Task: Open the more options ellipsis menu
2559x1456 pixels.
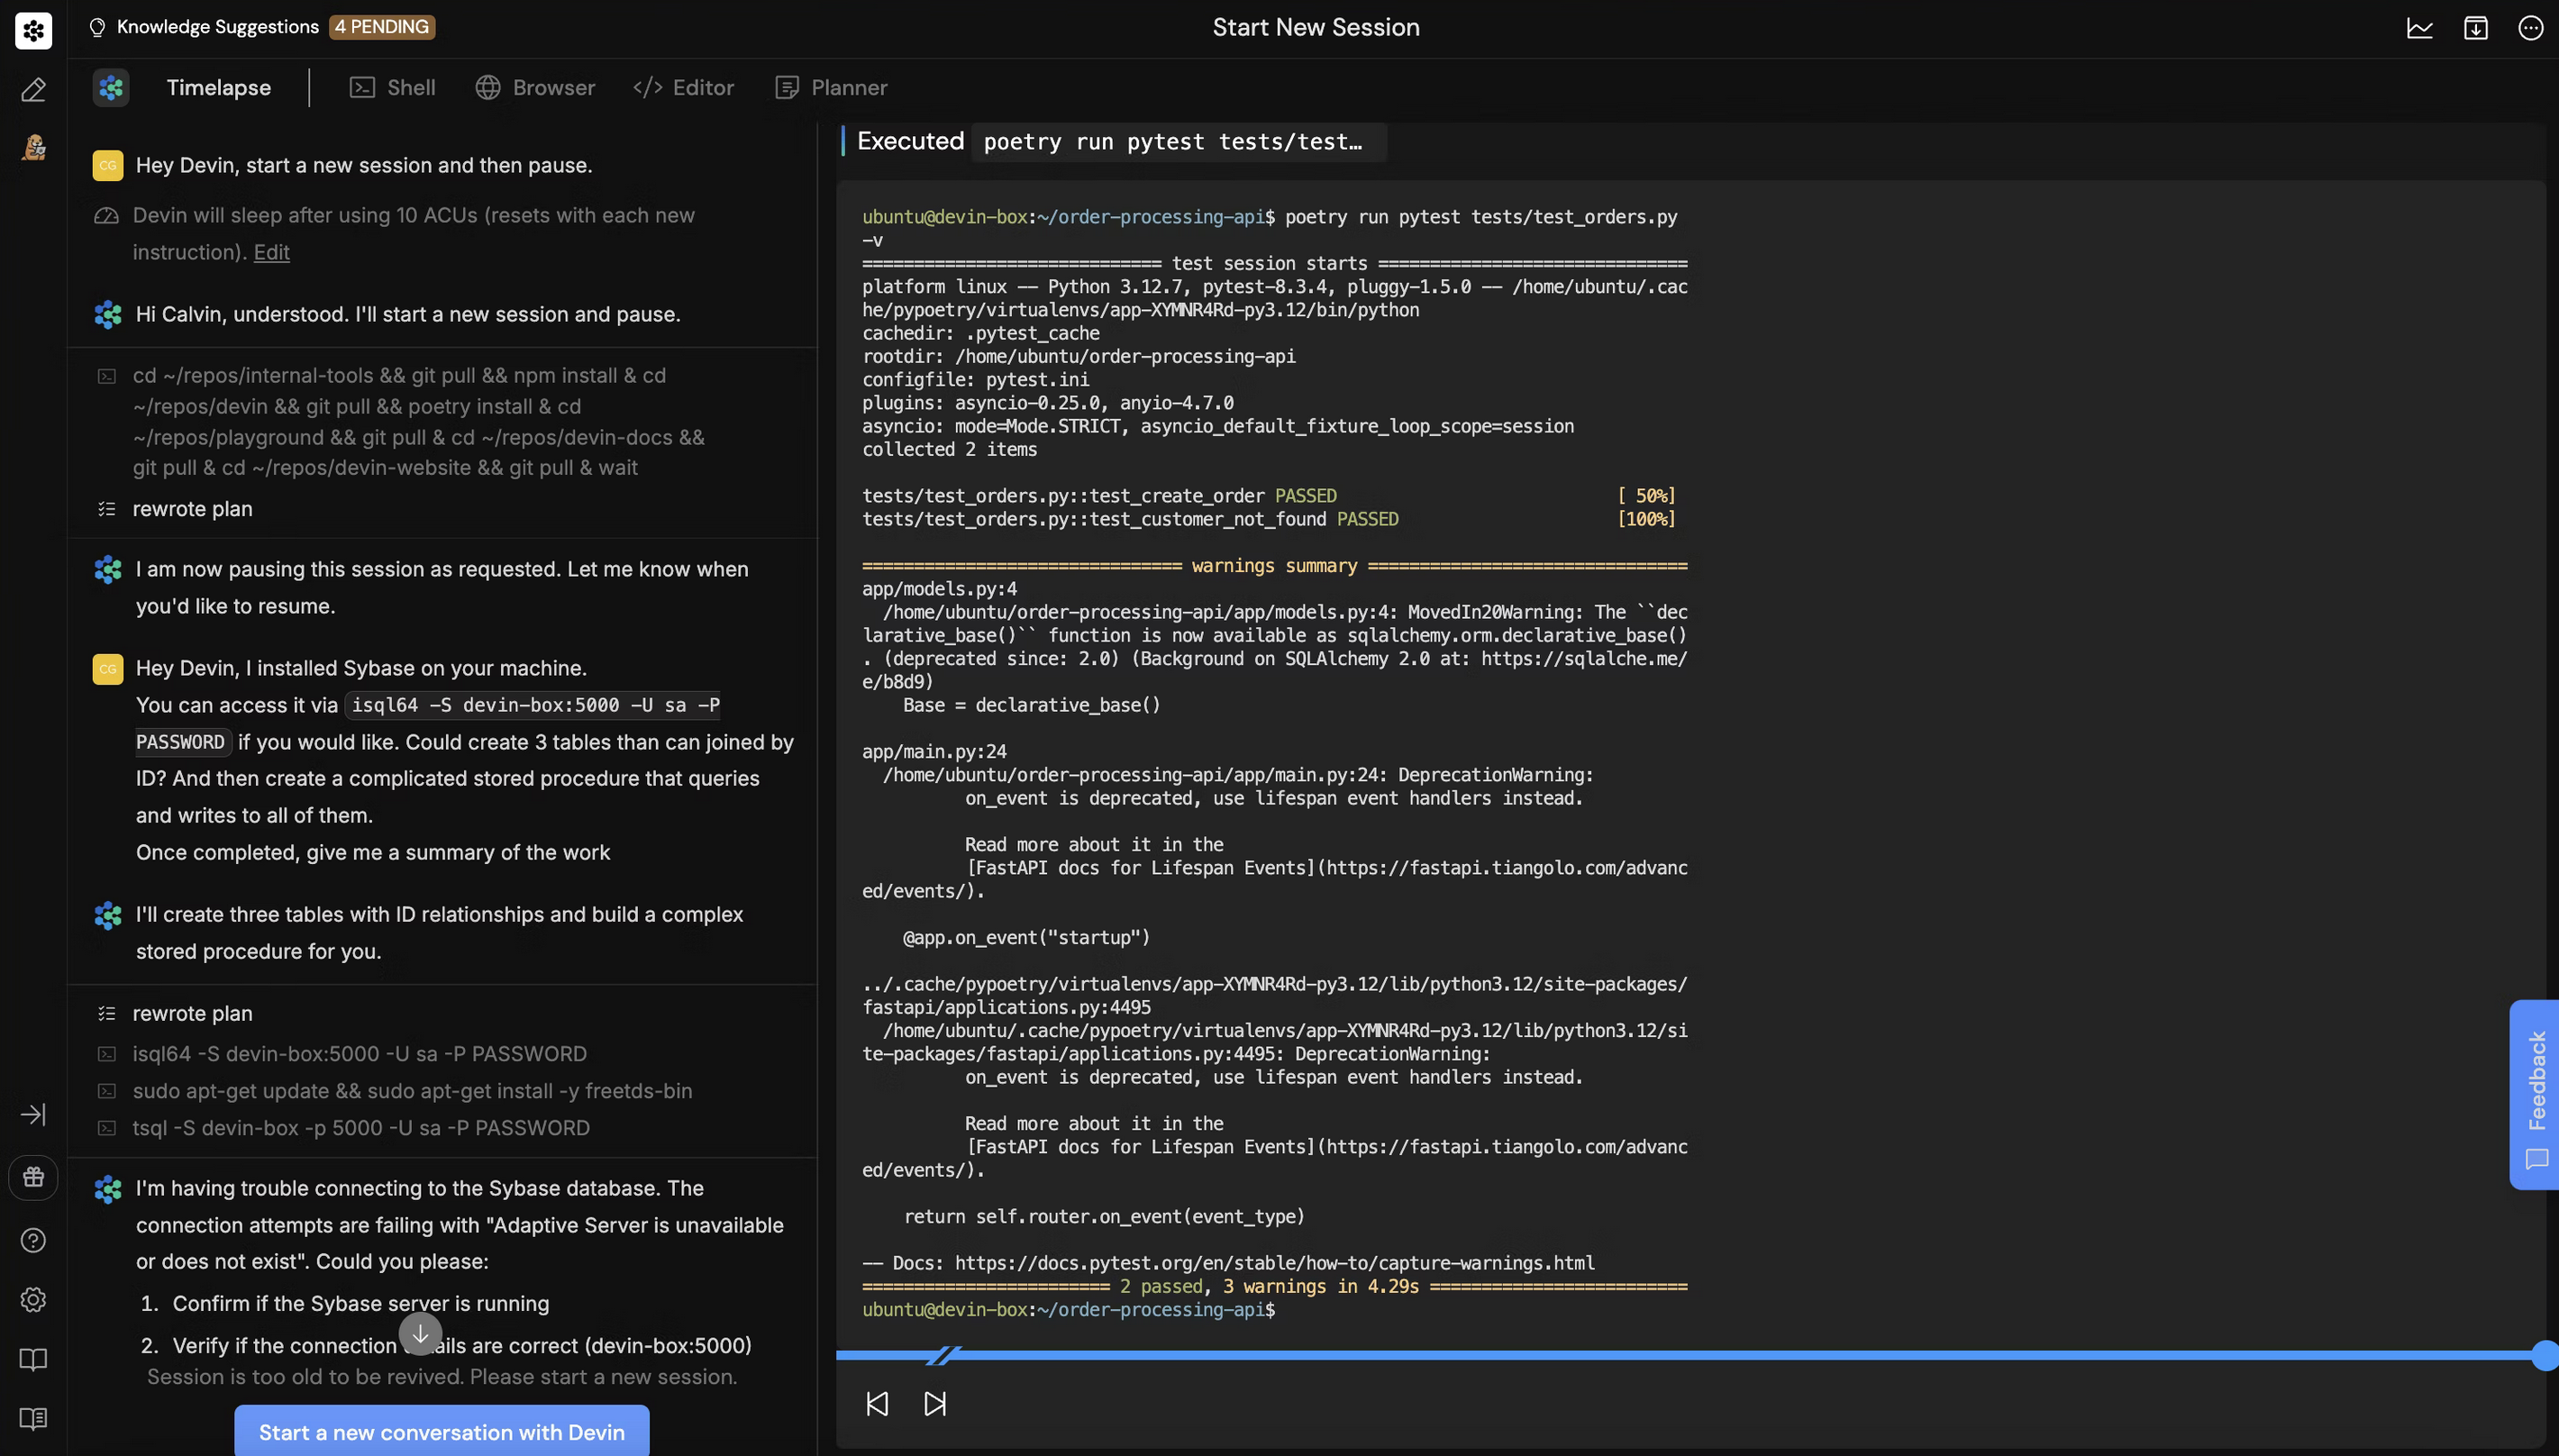Action: pyautogui.click(x=2530, y=27)
